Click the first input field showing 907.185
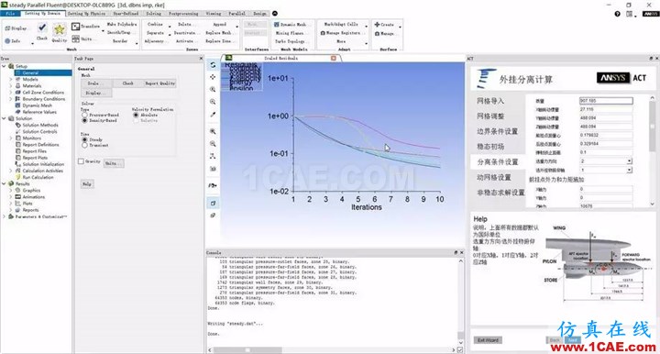660x354 pixels. click(606, 101)
